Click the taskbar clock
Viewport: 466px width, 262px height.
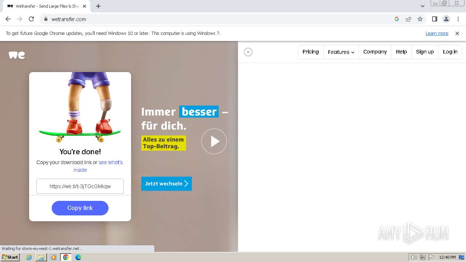(447, 257)
